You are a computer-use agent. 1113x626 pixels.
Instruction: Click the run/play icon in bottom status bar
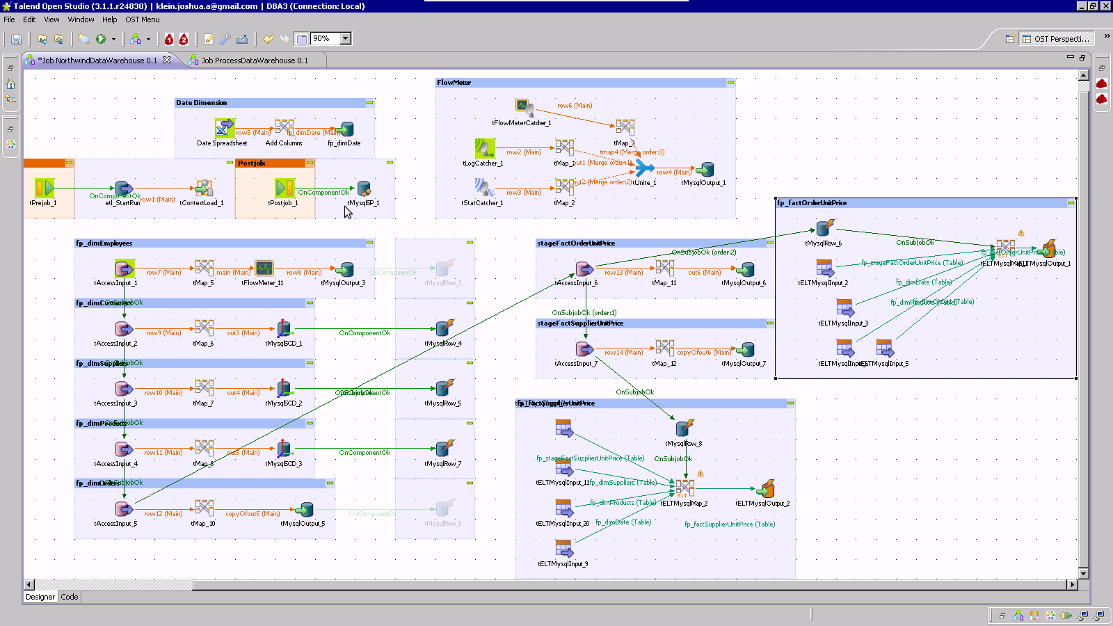(x=1066, y=616)
